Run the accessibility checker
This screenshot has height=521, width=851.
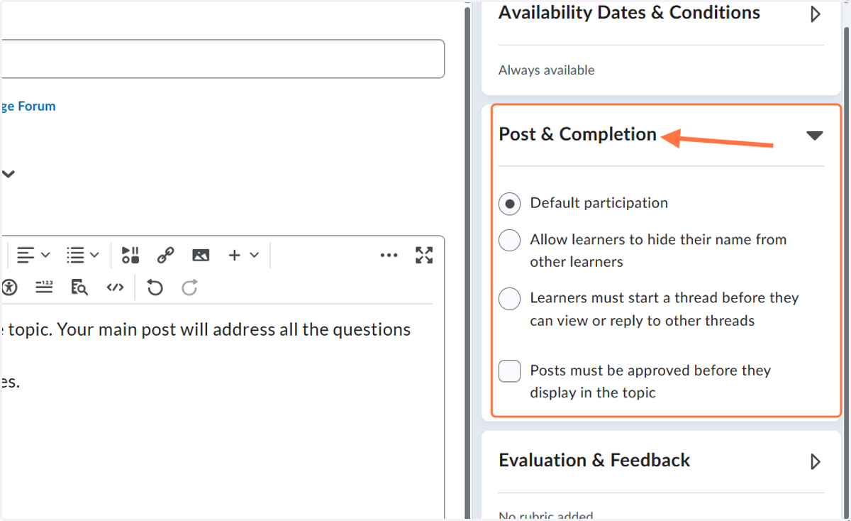9,287
